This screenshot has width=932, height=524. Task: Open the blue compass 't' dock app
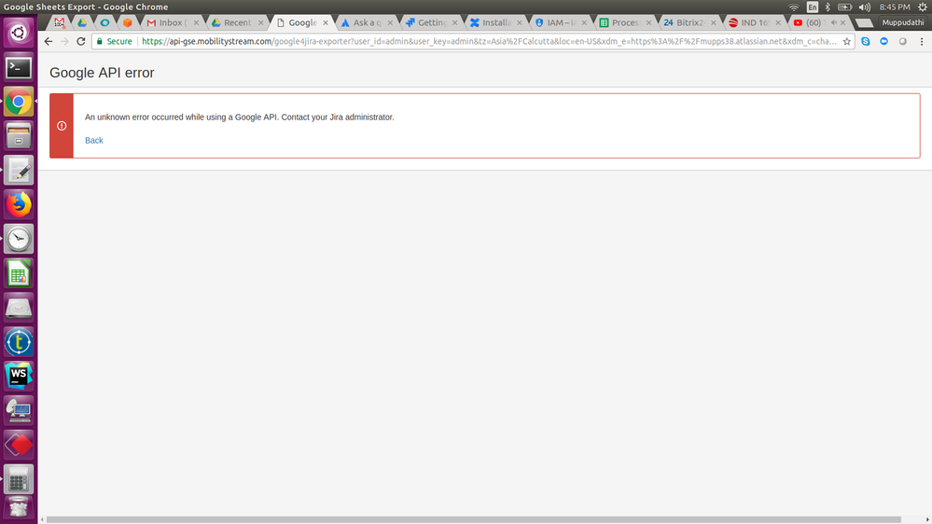pos(19,342)
